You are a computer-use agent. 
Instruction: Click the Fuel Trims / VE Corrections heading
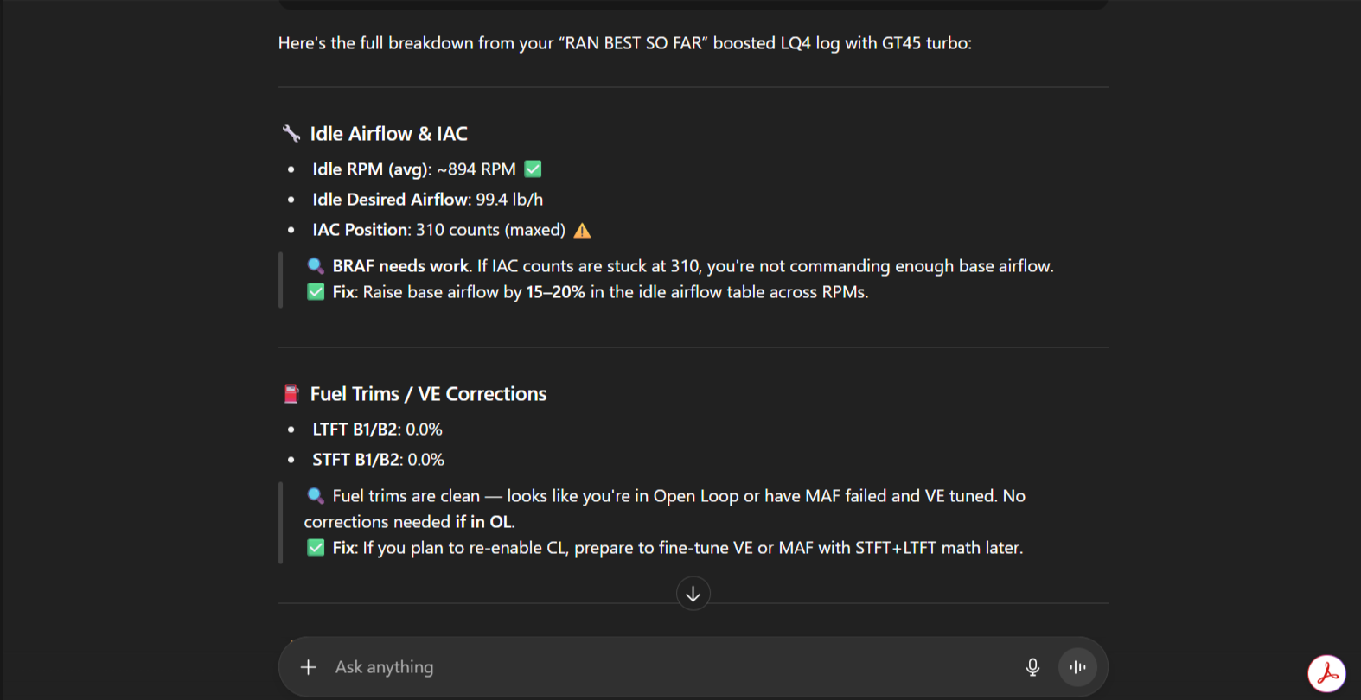[x=428, y=394]
